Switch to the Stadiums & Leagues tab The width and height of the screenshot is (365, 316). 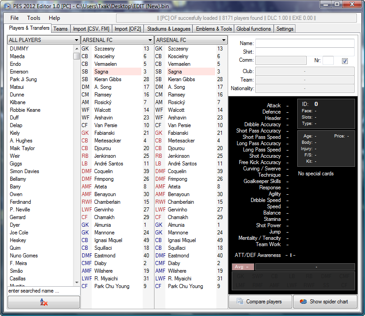[168, 29]
